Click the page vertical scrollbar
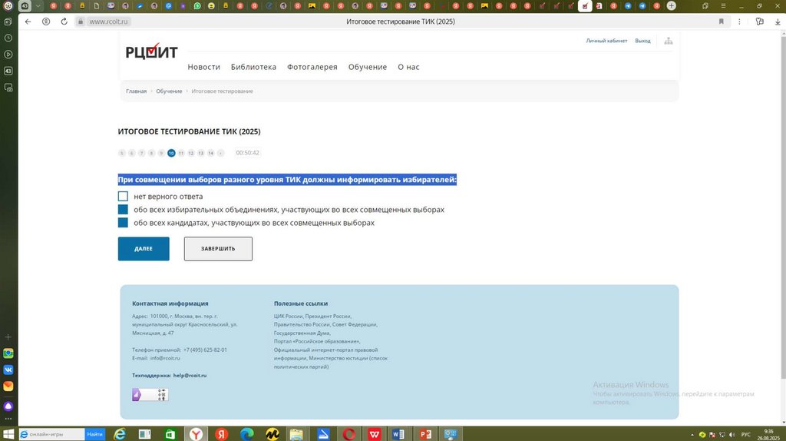The image size is (786, 441). click(x=783, y=206)
